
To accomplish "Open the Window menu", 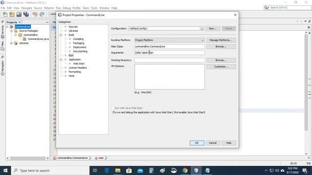I will pos(104,8).
